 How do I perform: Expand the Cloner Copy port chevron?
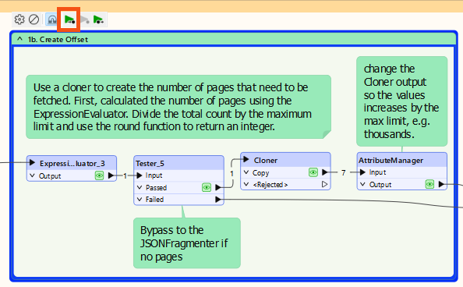point(246,172)
